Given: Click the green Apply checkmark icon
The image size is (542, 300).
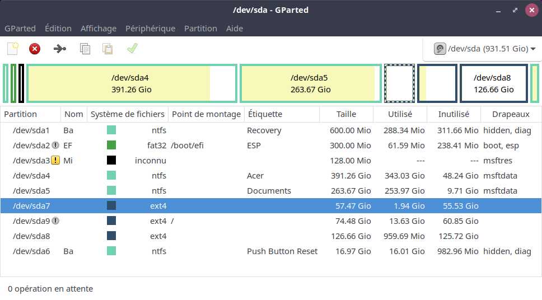Looking at the screenshot, I should [132, 49].
